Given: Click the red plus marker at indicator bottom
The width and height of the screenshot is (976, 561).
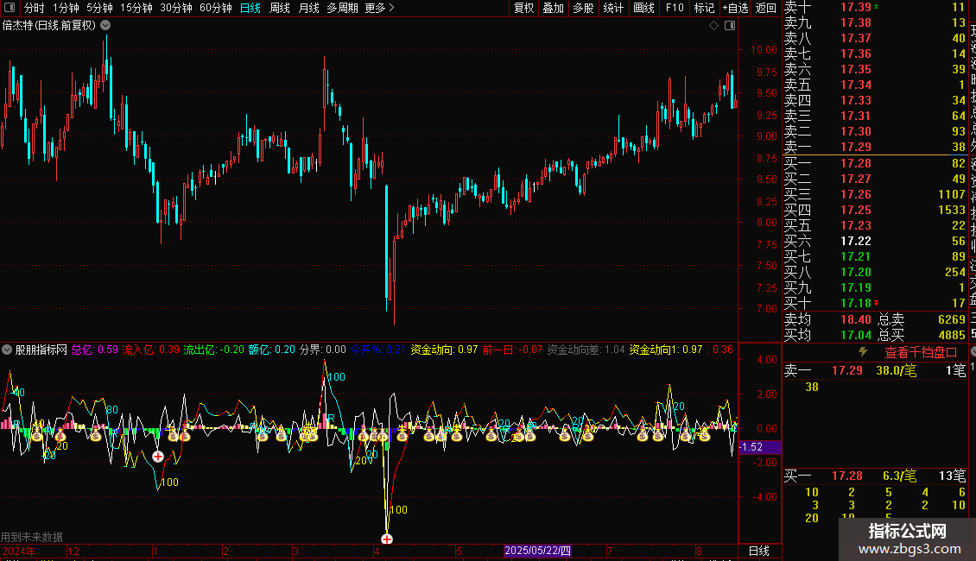Looking at the screenshot, I should pos(387,539).
